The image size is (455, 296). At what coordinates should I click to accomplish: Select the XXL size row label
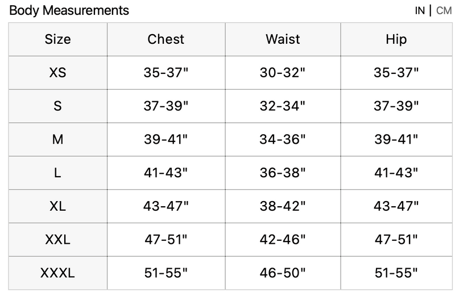point(57,240)
